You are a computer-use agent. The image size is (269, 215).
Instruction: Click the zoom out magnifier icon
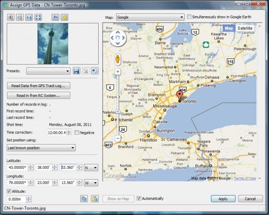pyautogui.click(x=20, y=17)
